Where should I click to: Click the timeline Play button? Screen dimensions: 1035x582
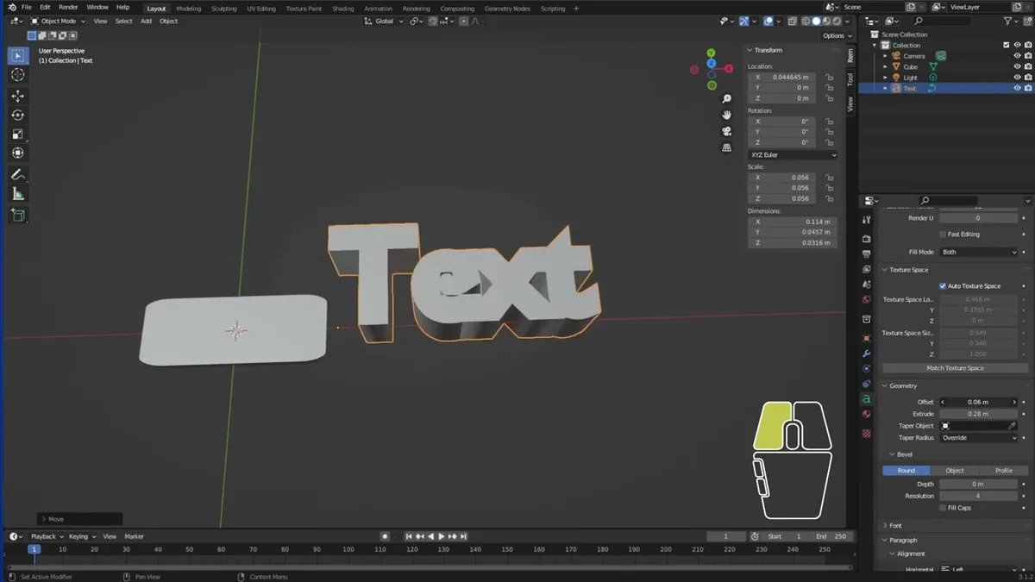[441, 536]
